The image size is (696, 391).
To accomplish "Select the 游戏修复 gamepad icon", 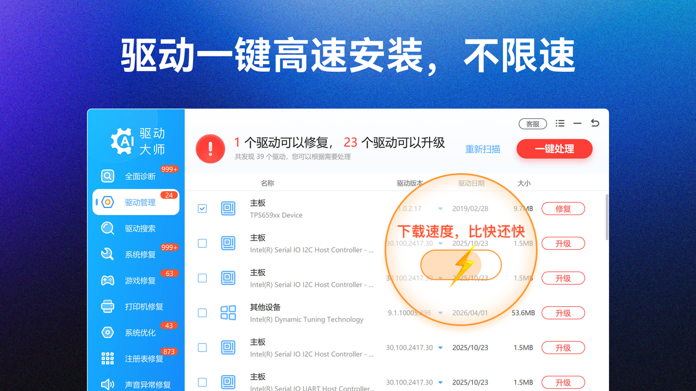I will tap(108, 280).
